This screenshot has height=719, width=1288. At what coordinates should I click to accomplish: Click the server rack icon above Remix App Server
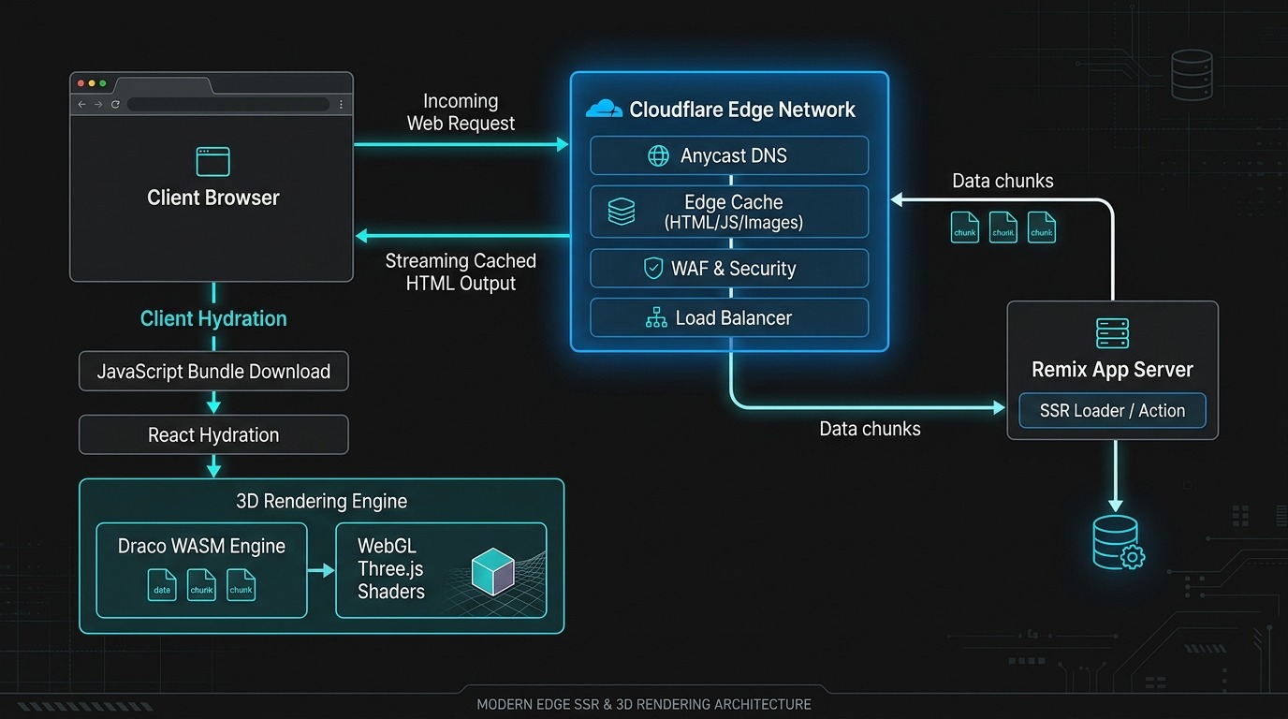[x=1112, y=333]
